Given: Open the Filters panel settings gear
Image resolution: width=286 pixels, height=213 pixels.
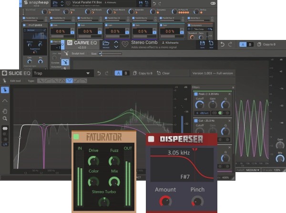Looking at the screenshot, I should click(x=233, y=87).
